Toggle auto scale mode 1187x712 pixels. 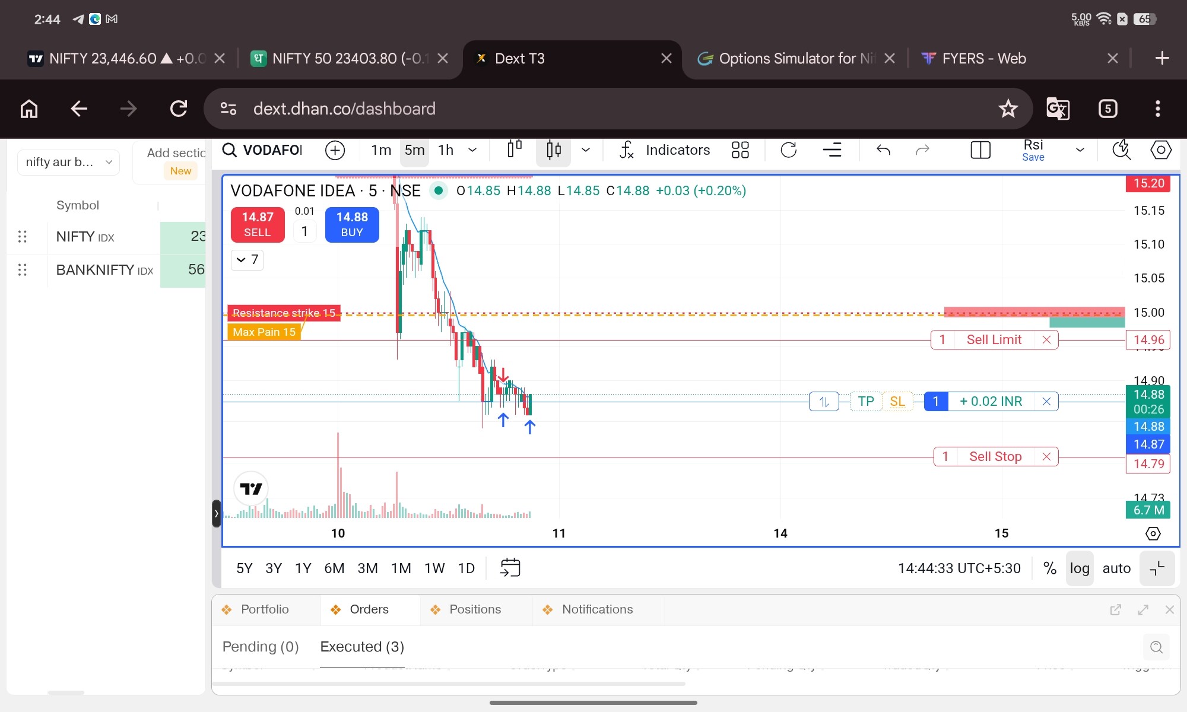[1116, 568]
